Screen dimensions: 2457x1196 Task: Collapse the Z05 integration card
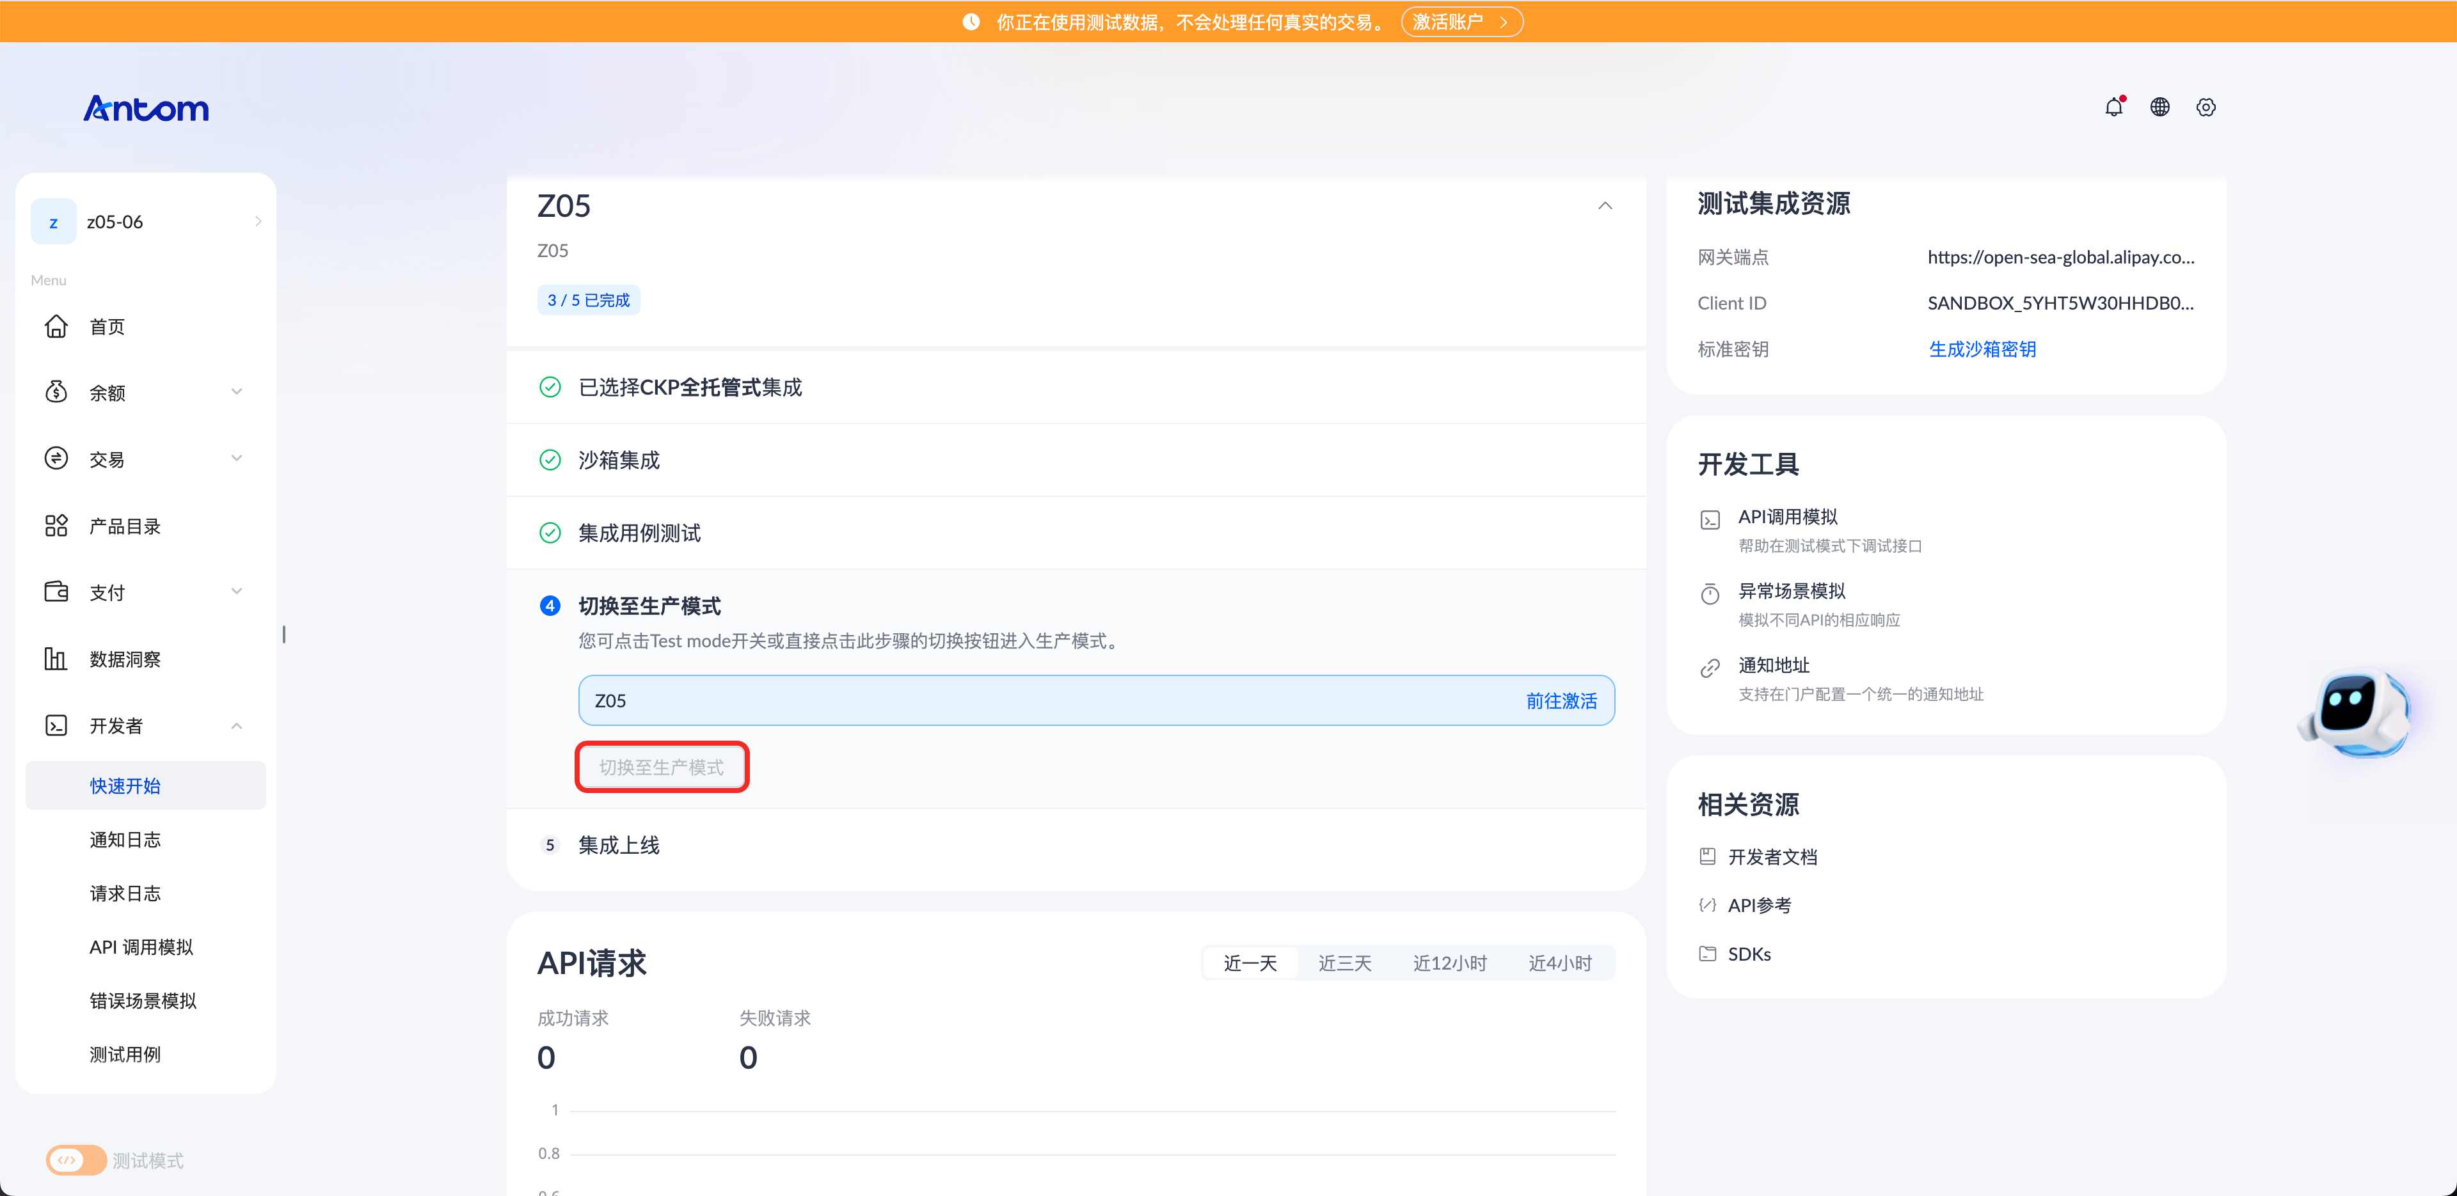pos(1605,206)
